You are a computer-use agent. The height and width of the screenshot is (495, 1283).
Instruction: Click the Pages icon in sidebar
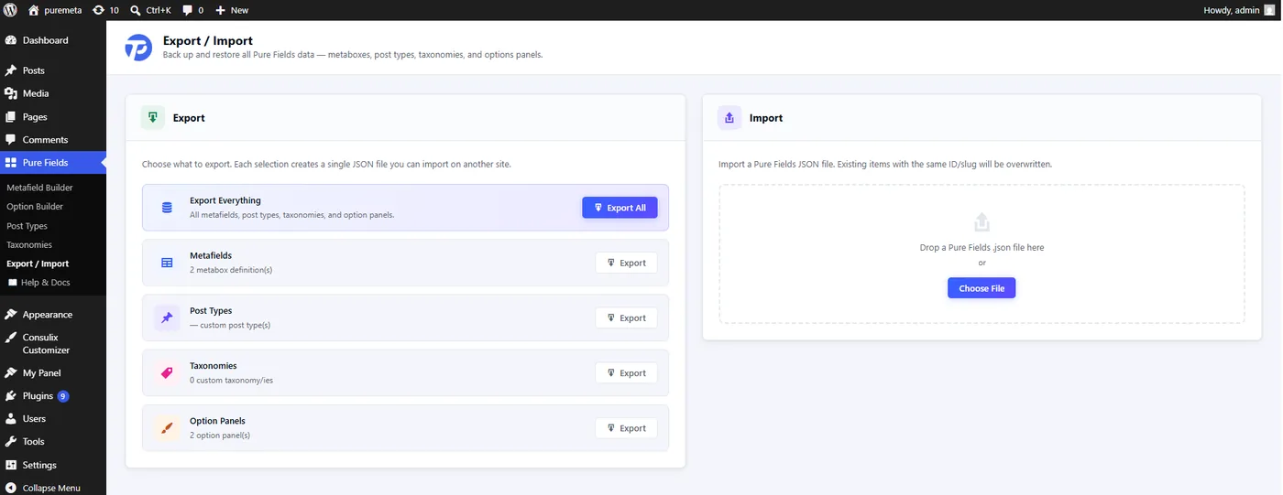click(x=11, y=117)
